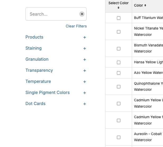Select Nickel Titanate Yellow checkbox

[118, 32]
